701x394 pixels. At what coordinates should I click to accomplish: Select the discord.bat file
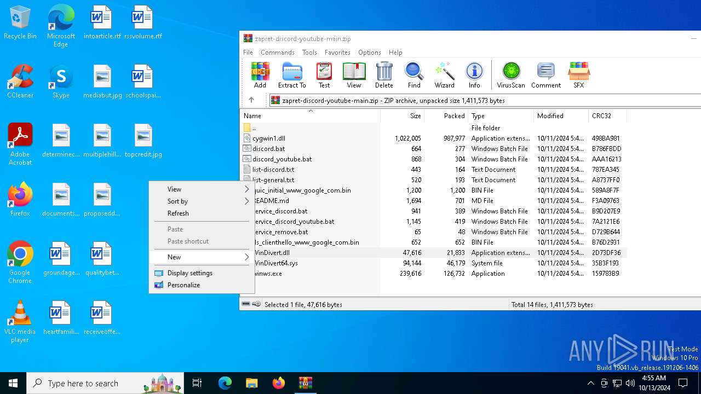pos(434,149)
